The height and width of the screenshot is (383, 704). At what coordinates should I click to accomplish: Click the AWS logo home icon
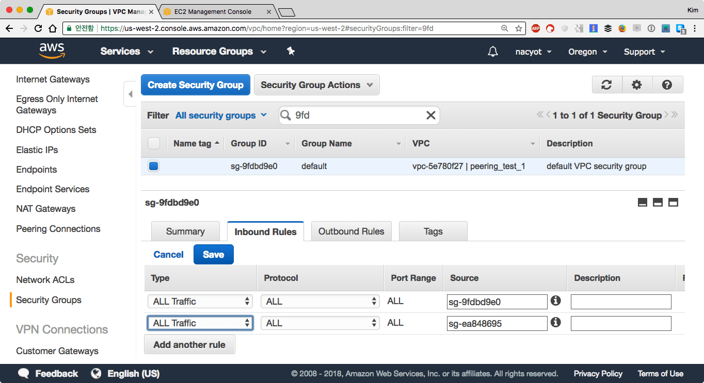click(x=52, y=51)
